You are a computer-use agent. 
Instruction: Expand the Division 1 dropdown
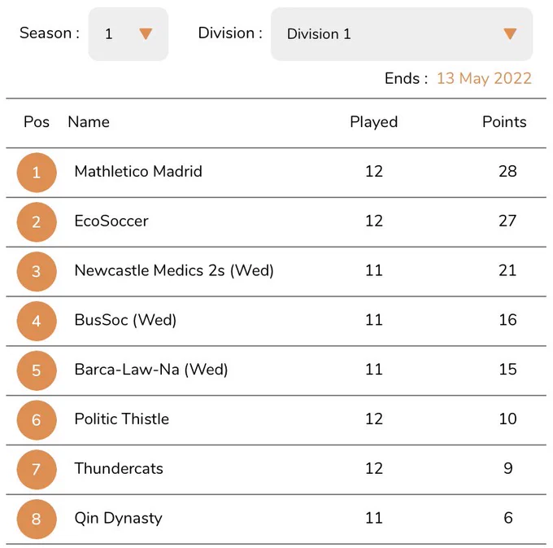pos(402,34)
